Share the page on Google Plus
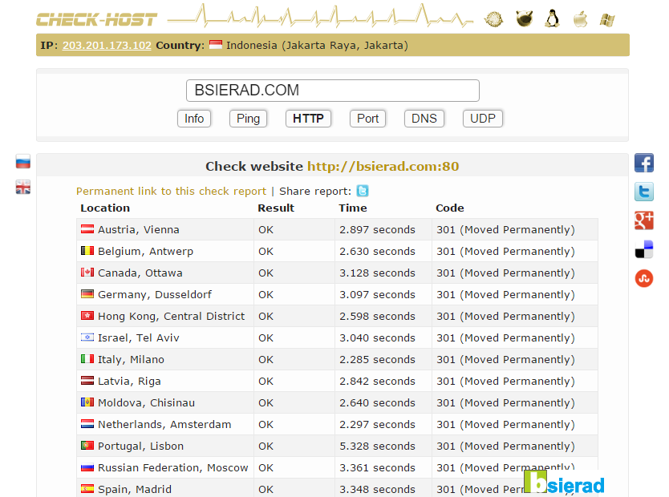The width and height of the screenshot is (669, 497). (644, 220)
